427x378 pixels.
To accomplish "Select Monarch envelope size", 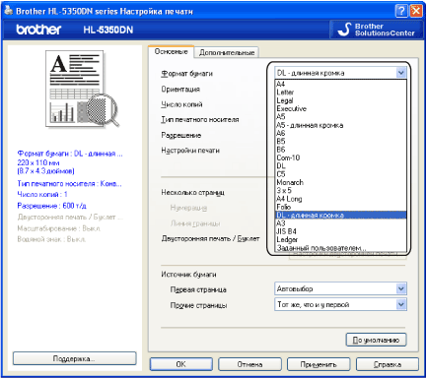I will tap(340, 182).
